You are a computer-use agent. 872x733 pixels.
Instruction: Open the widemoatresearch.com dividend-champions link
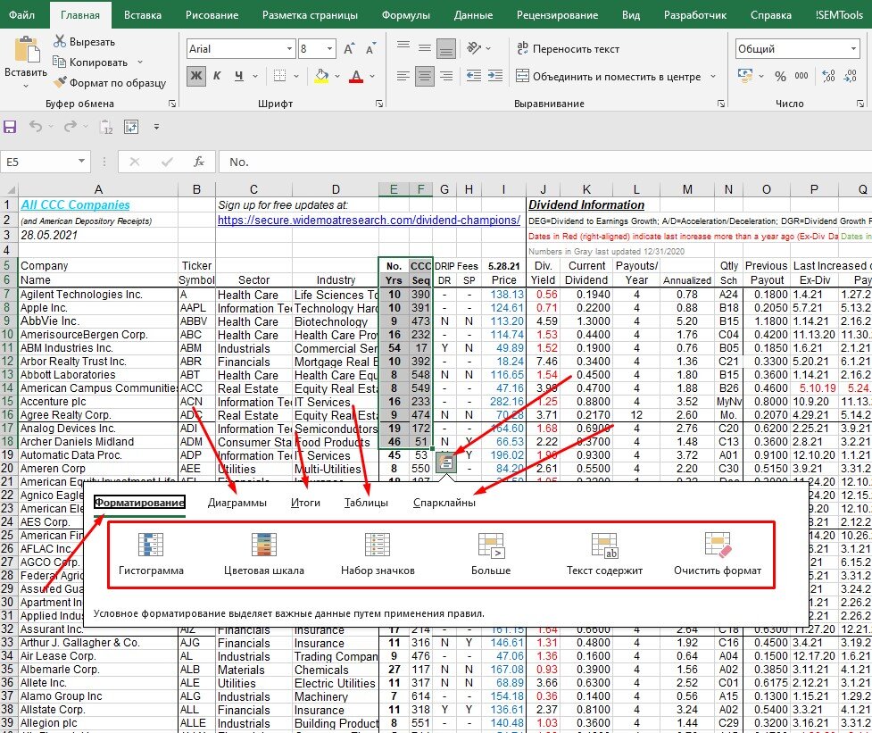coord(369,221)
